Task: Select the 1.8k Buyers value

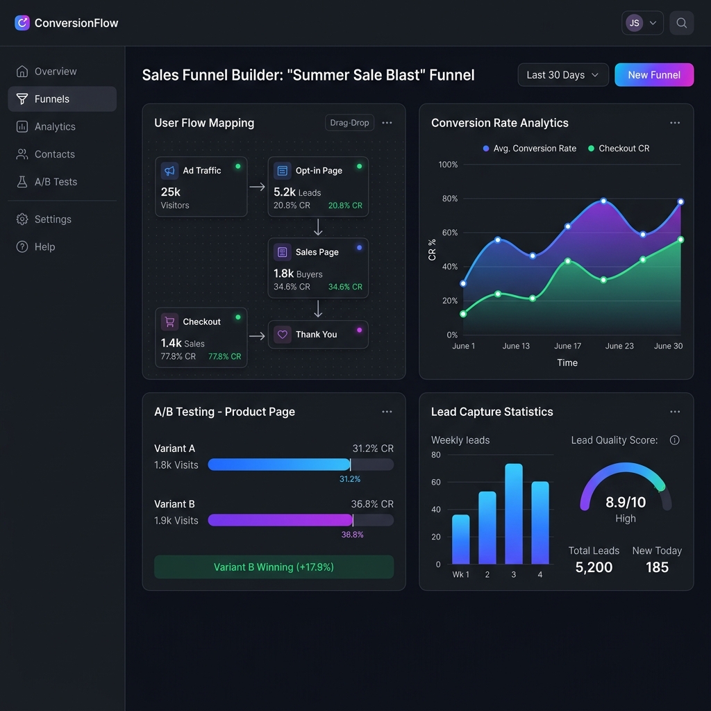Action: [x=298, y=274]
